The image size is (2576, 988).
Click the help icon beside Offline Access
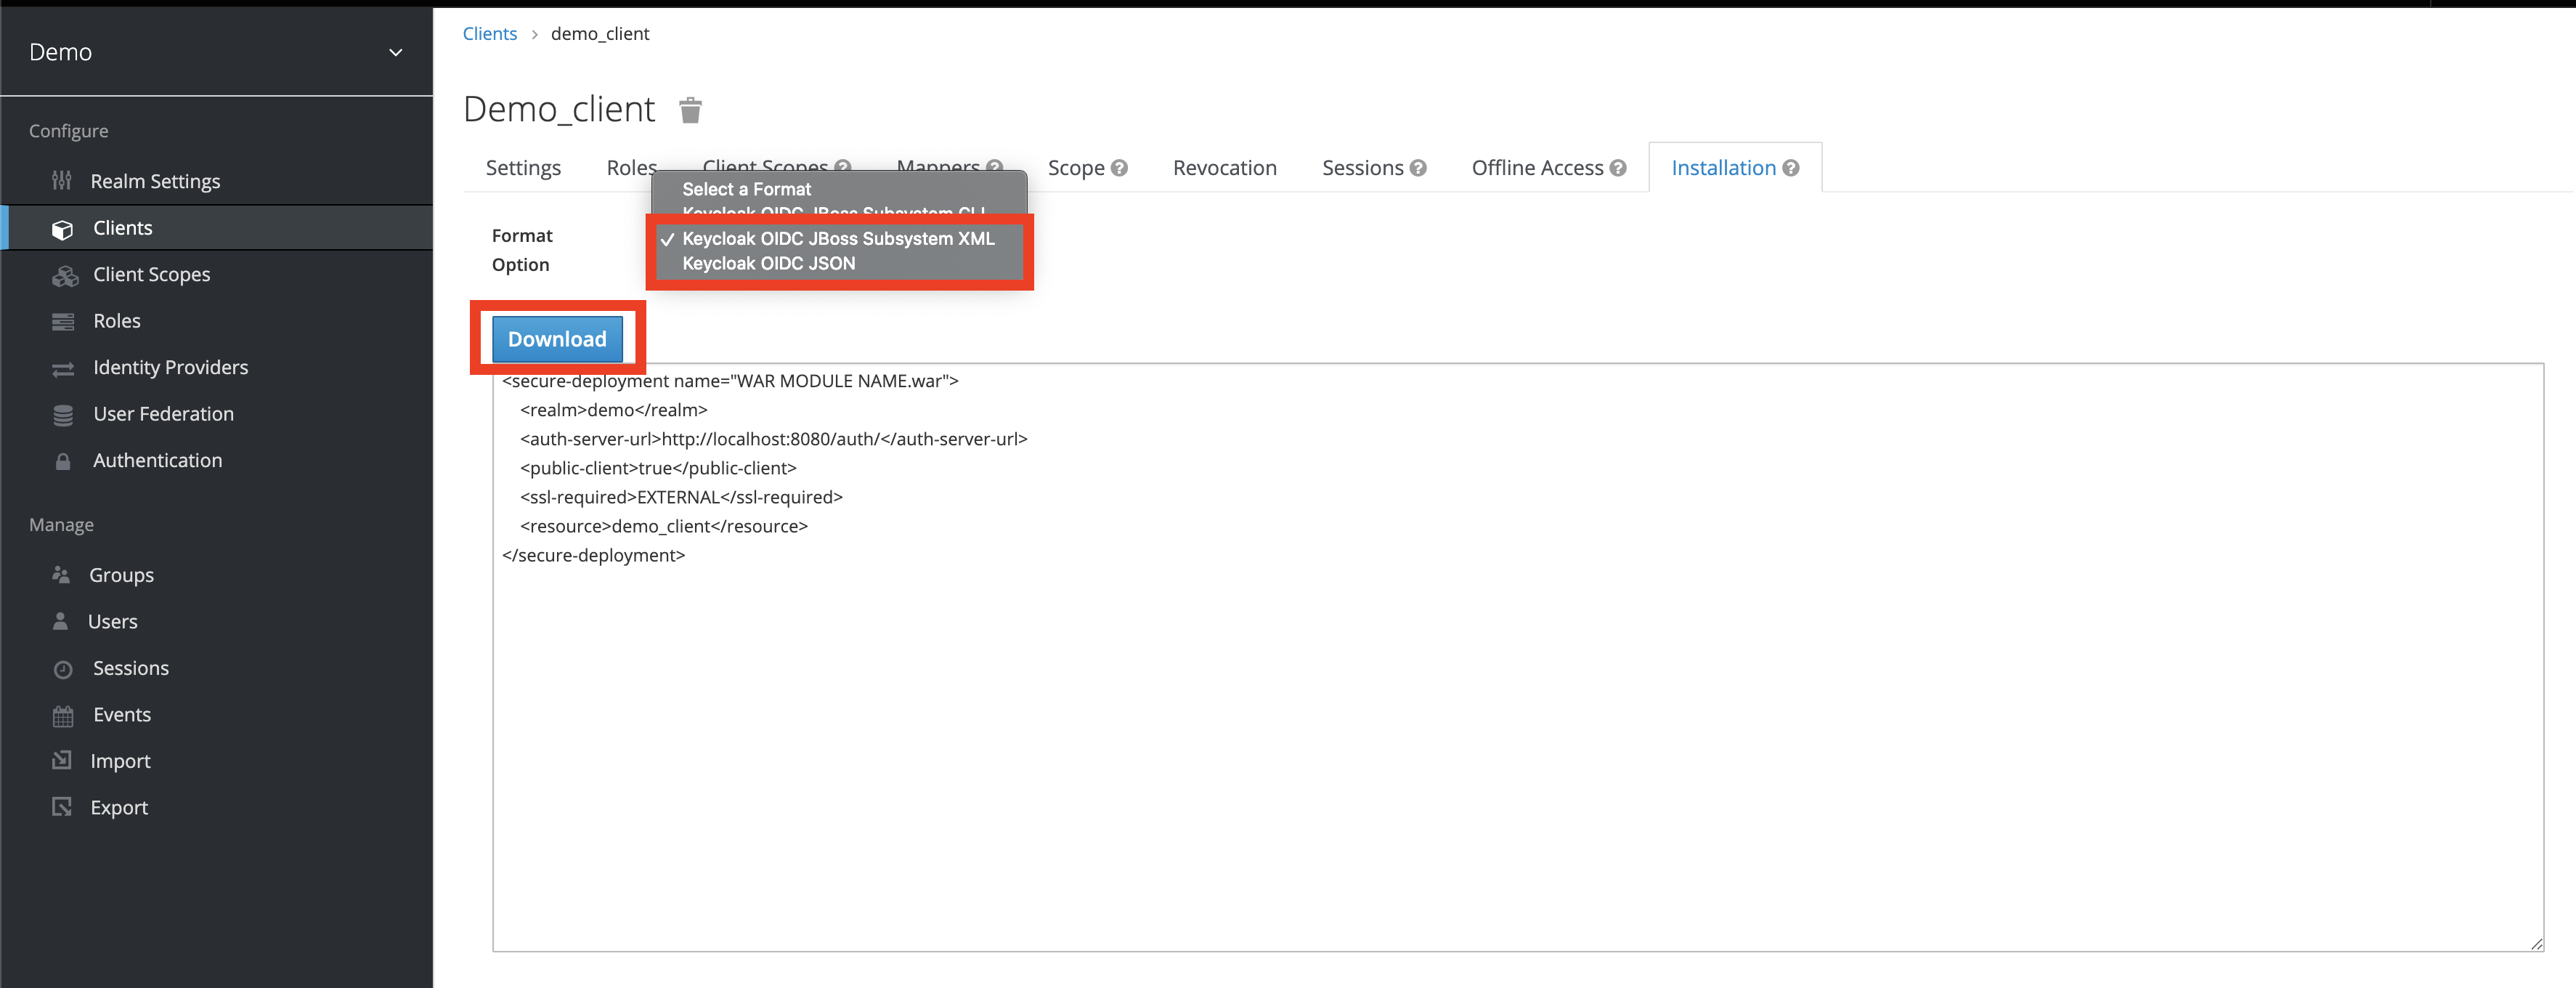(x=1618, y=168)
